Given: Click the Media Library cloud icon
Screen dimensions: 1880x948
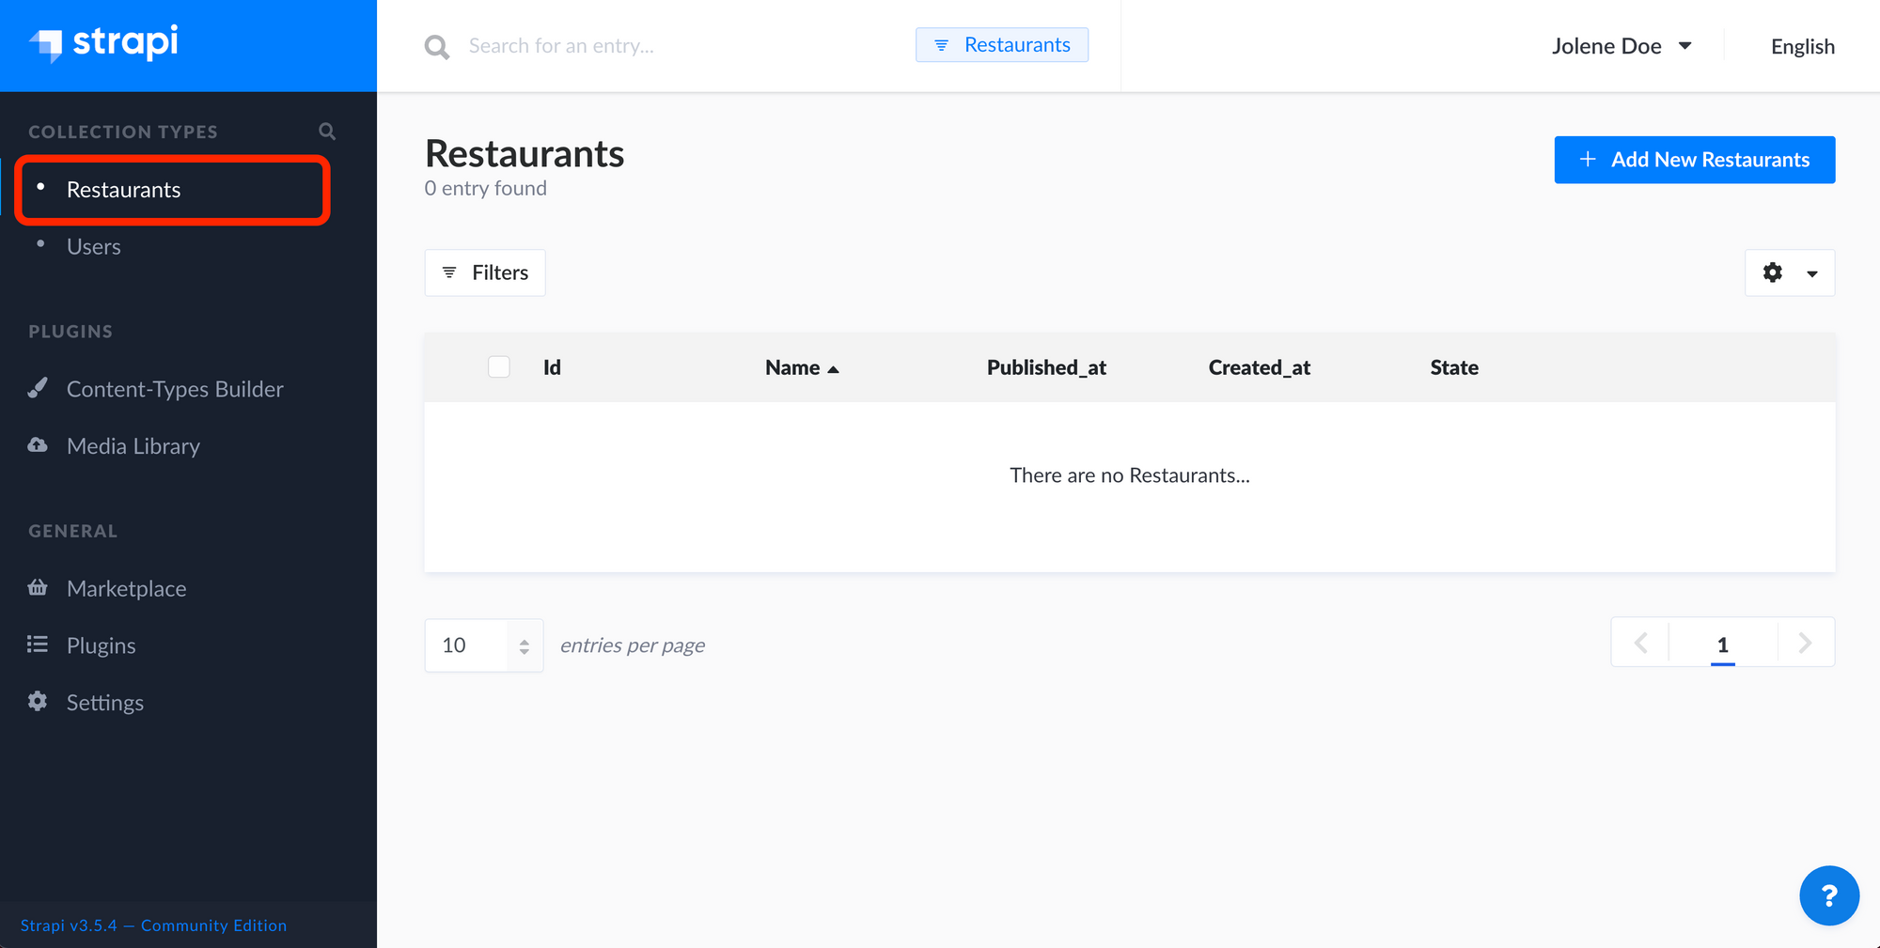Looking at the screenshot, I should pyautogui.click(x=38, y=445).
